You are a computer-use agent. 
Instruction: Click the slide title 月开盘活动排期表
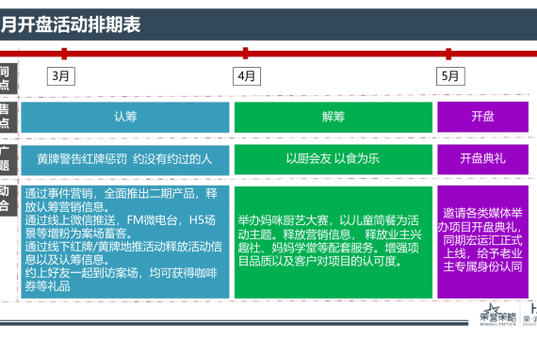pyautogui.click(x=71, y=24)
